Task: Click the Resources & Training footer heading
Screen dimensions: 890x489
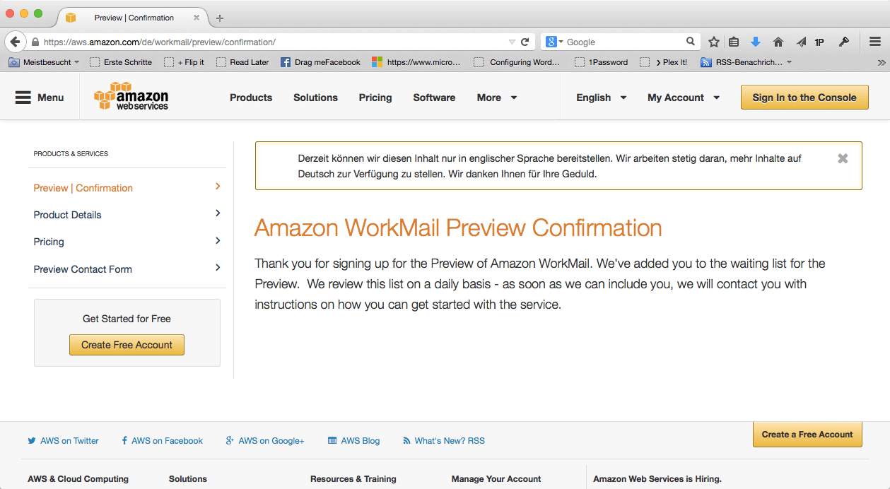Action: pyautogui.click(x=353, y=478)
